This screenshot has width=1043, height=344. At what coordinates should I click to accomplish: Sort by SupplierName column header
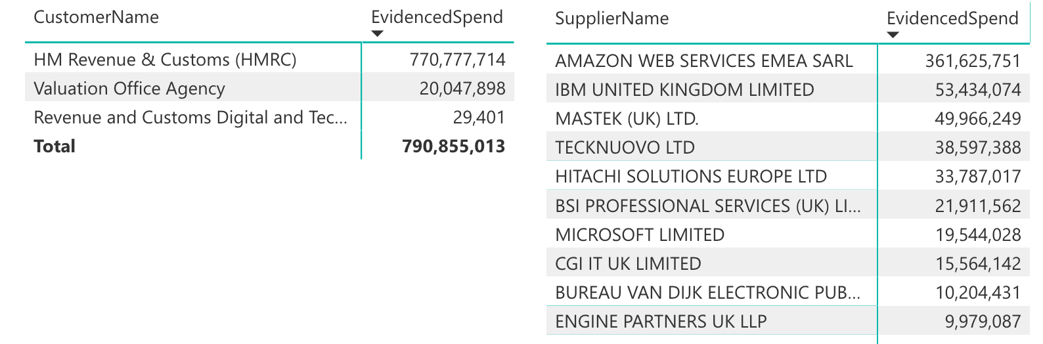point(611,18)
